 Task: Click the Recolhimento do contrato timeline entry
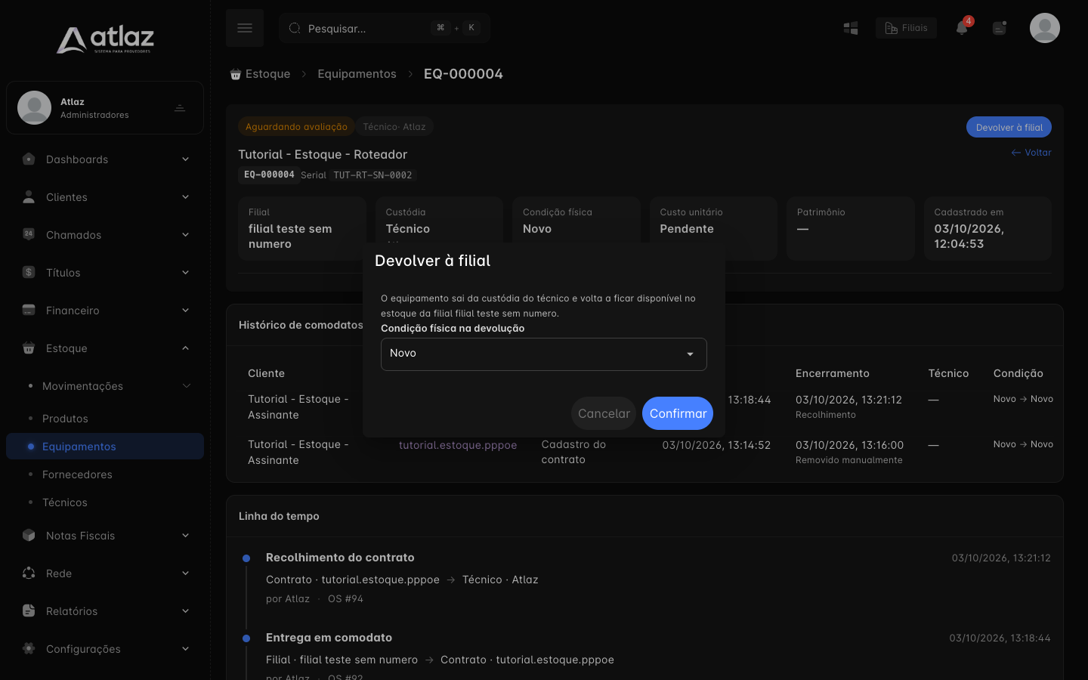coord(340,558)
